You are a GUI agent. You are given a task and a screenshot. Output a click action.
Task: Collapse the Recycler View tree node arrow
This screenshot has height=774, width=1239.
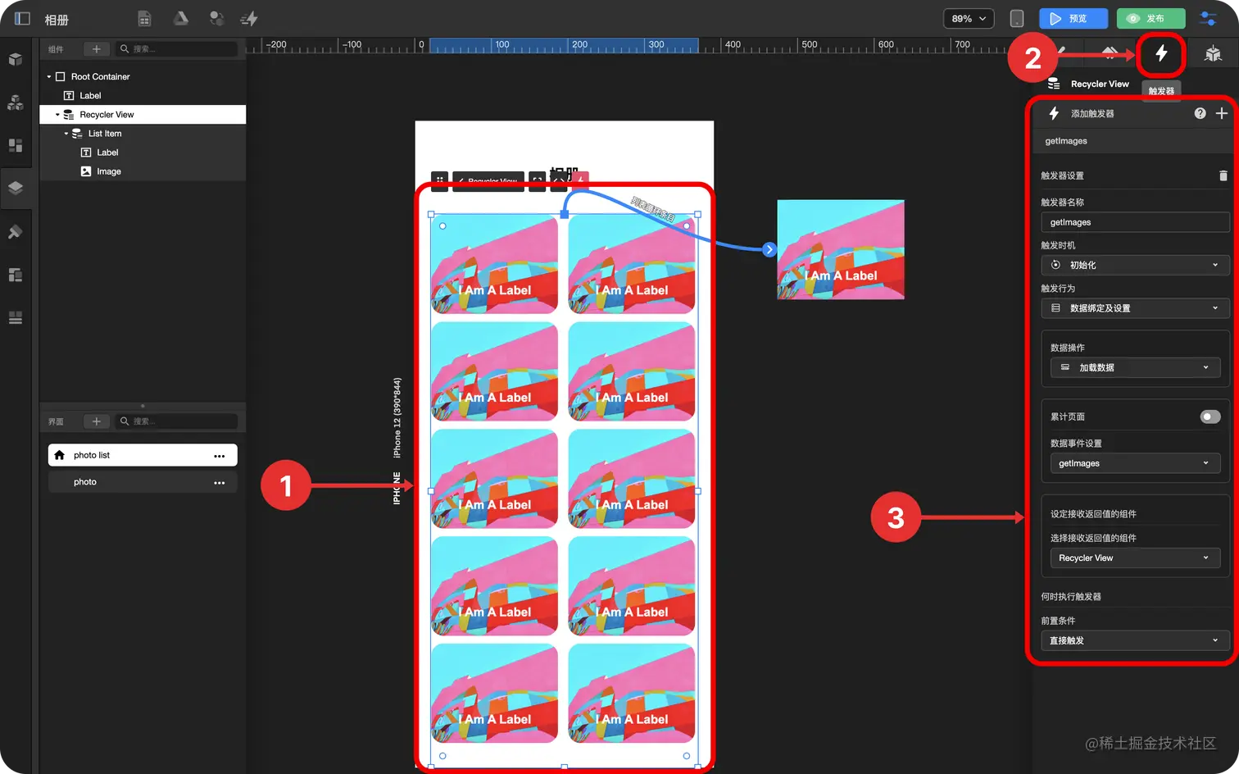coord(57,115)
